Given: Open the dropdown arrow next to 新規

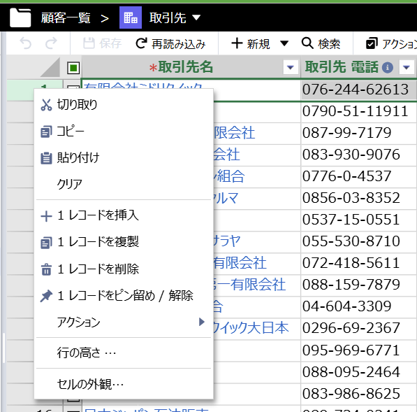Looking at the screenshot, I should pos(284,43).
